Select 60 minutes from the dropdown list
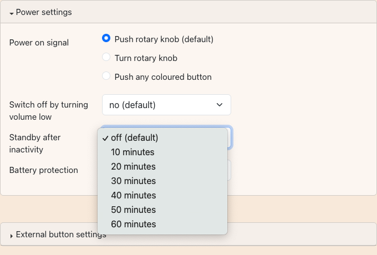This screenshot has height=255, width=377. pyautogui.click(x=133, y=224)
